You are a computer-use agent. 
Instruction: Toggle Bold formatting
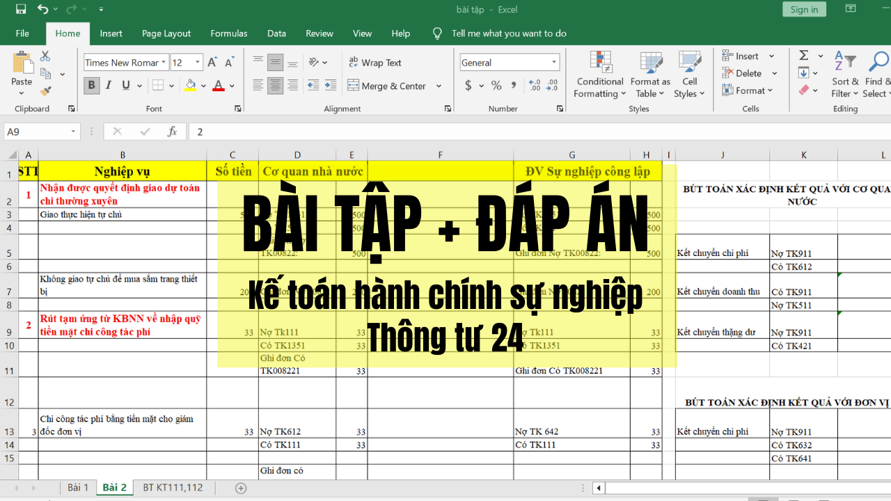pos(92,86)
